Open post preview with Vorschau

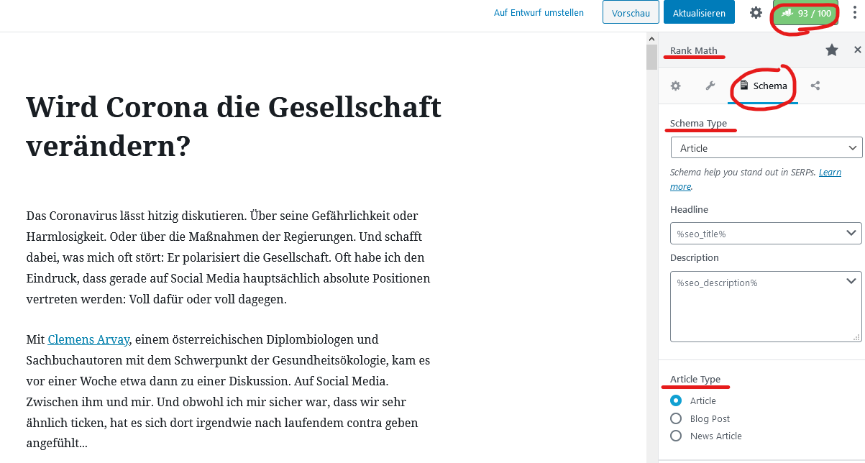[x=631, y=12]
